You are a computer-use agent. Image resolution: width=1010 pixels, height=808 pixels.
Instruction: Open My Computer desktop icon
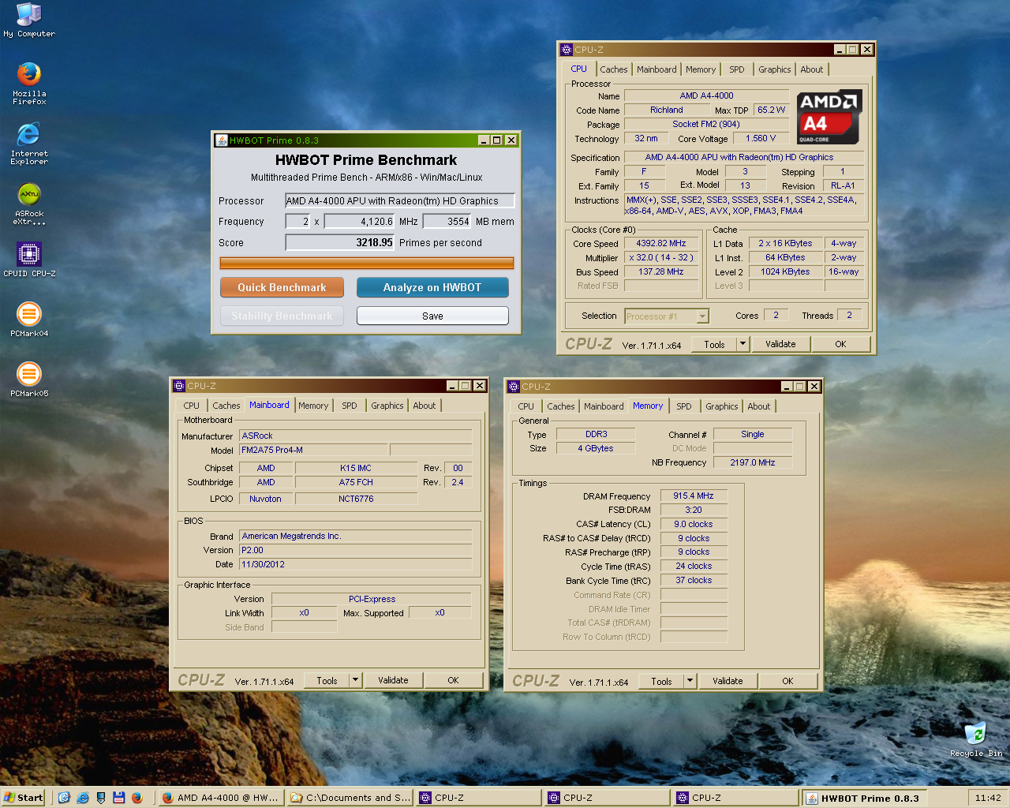coord(29,21)
